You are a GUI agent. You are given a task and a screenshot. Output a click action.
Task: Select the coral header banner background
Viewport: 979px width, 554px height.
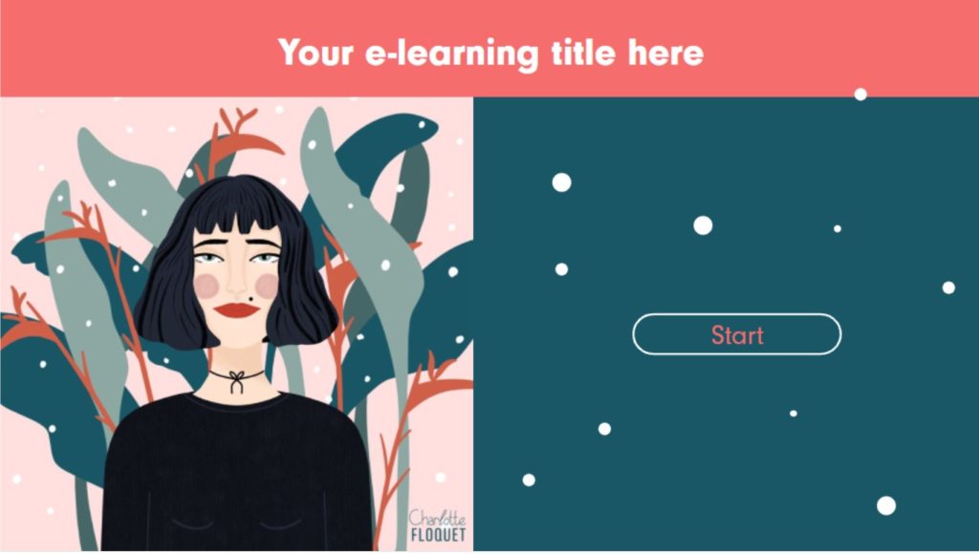pyautogui.click(x=489, y=49)
